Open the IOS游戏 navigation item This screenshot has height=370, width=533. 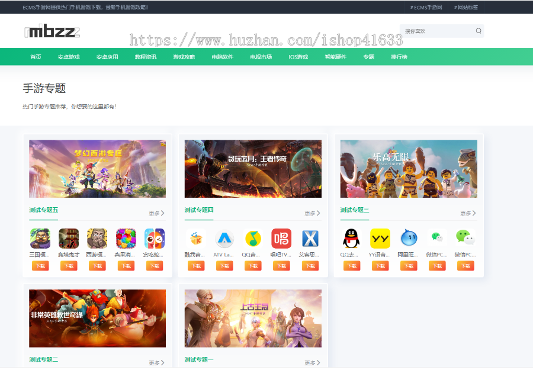[x=298, y=57]
